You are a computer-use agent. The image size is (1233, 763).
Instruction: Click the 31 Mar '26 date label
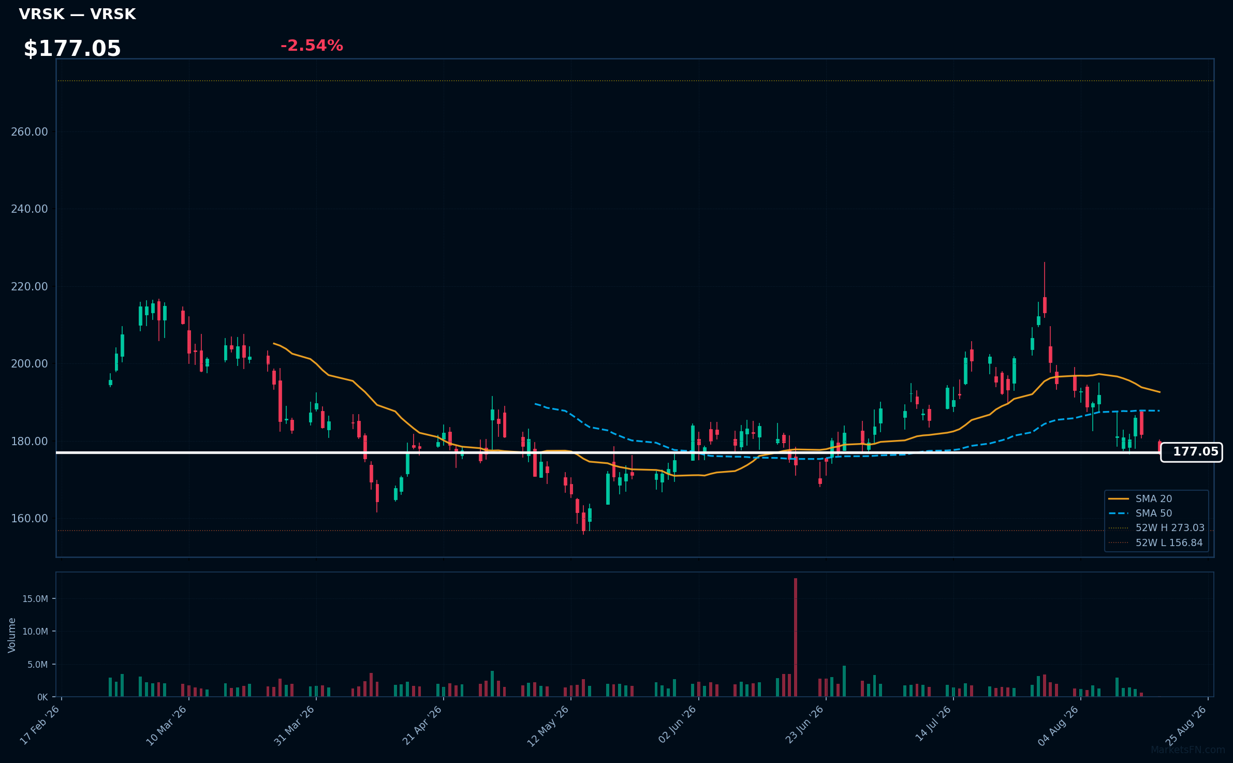tap(294, 725)
